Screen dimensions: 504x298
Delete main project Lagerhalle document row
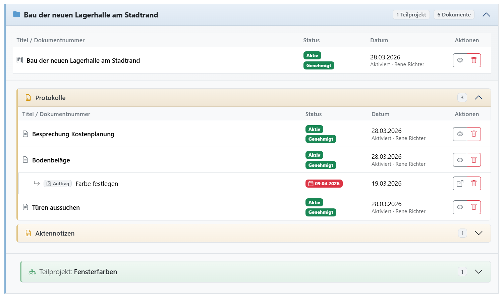[473, 60]
